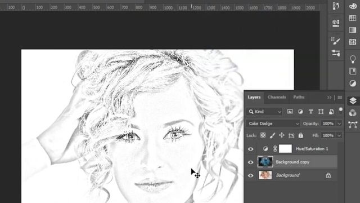Open the Fill slider arrow
This screenshot has height=203, width=360.
tap(339, 135)
